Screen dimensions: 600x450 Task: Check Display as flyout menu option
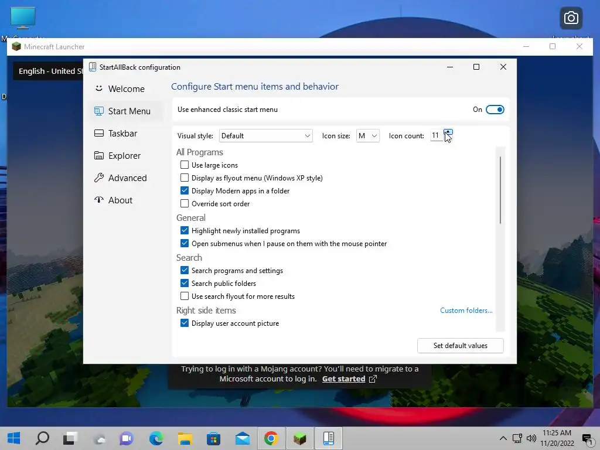(x=185, y=178)
